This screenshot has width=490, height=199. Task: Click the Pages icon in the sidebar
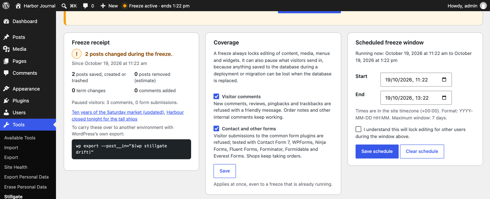point(6,61)
